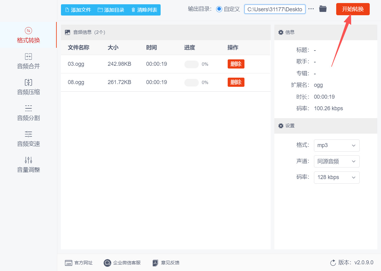Click the 08.ogg progress bar
The width and height of the screenshot is (381, 271).
(x=191, y=83)
